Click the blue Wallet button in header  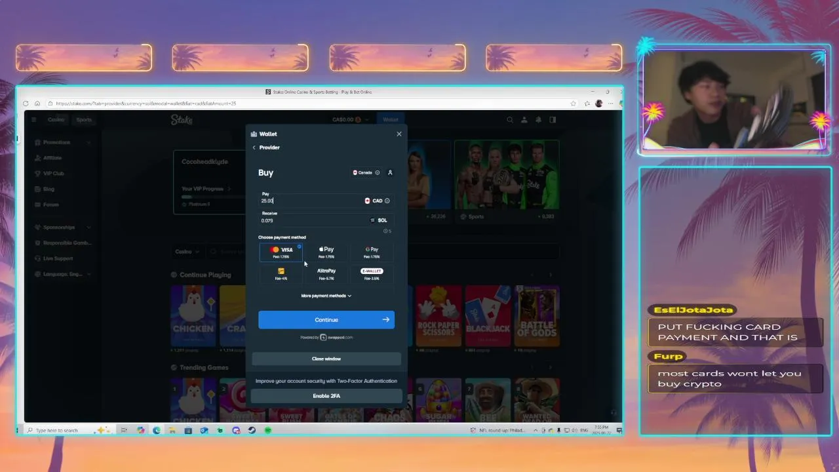[x=391, y=120]
